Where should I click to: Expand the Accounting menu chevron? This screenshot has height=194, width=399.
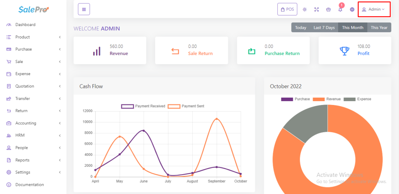60,123
